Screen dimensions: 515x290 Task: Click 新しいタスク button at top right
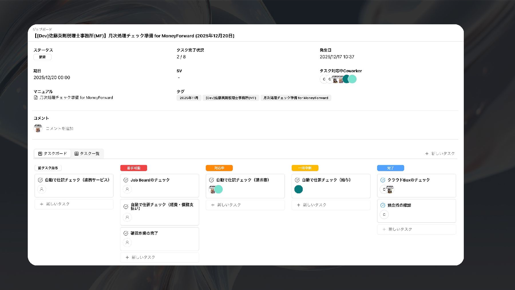440,154
